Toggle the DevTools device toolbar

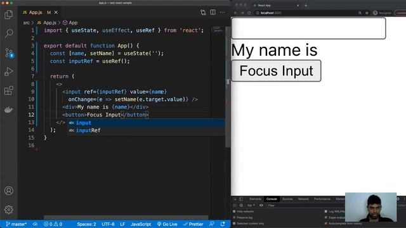tap(241, 199)
